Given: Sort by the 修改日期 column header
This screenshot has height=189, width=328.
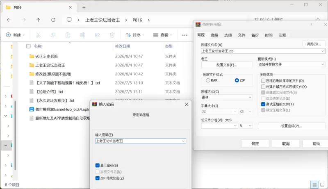Looking at the screenshot, I should 123,46.
